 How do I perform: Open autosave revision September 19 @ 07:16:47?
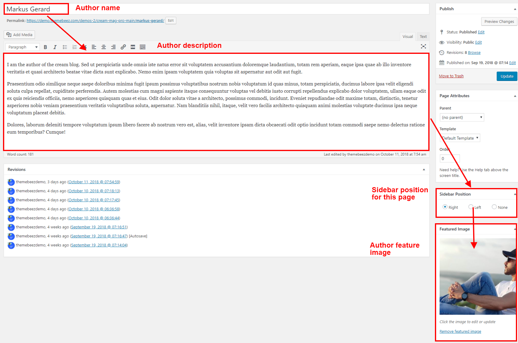99,236
